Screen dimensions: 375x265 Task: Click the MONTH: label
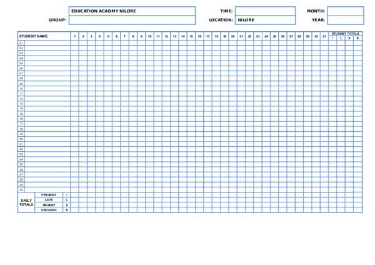(316, 11)
